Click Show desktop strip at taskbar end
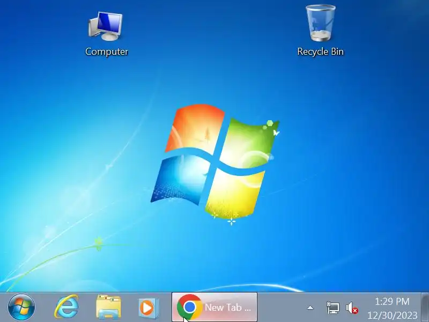 click(x=425, y=307)
